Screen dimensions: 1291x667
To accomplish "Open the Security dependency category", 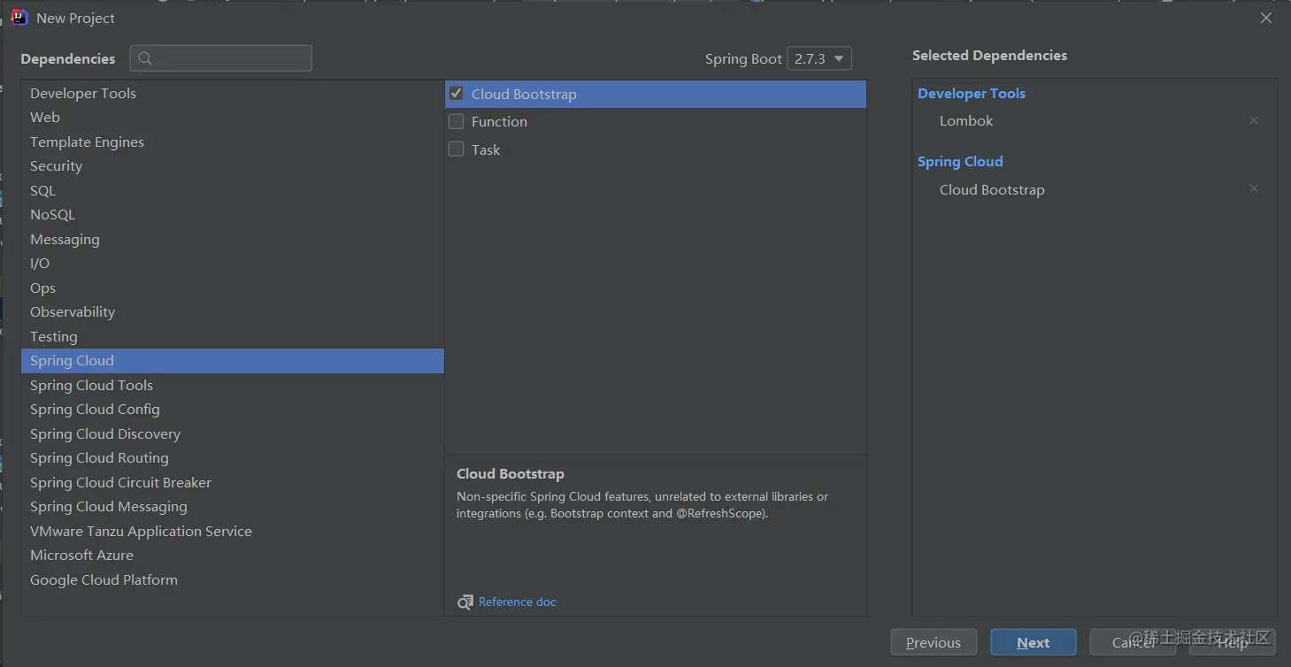I will (56, 166).
